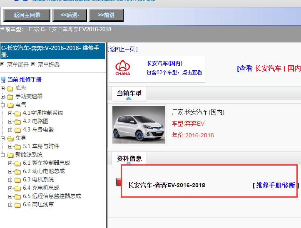Image resolution: width=301 pixels, height=228 pixels.
Task: Click the 电气 open folder icon
Action: coord(10,105)
